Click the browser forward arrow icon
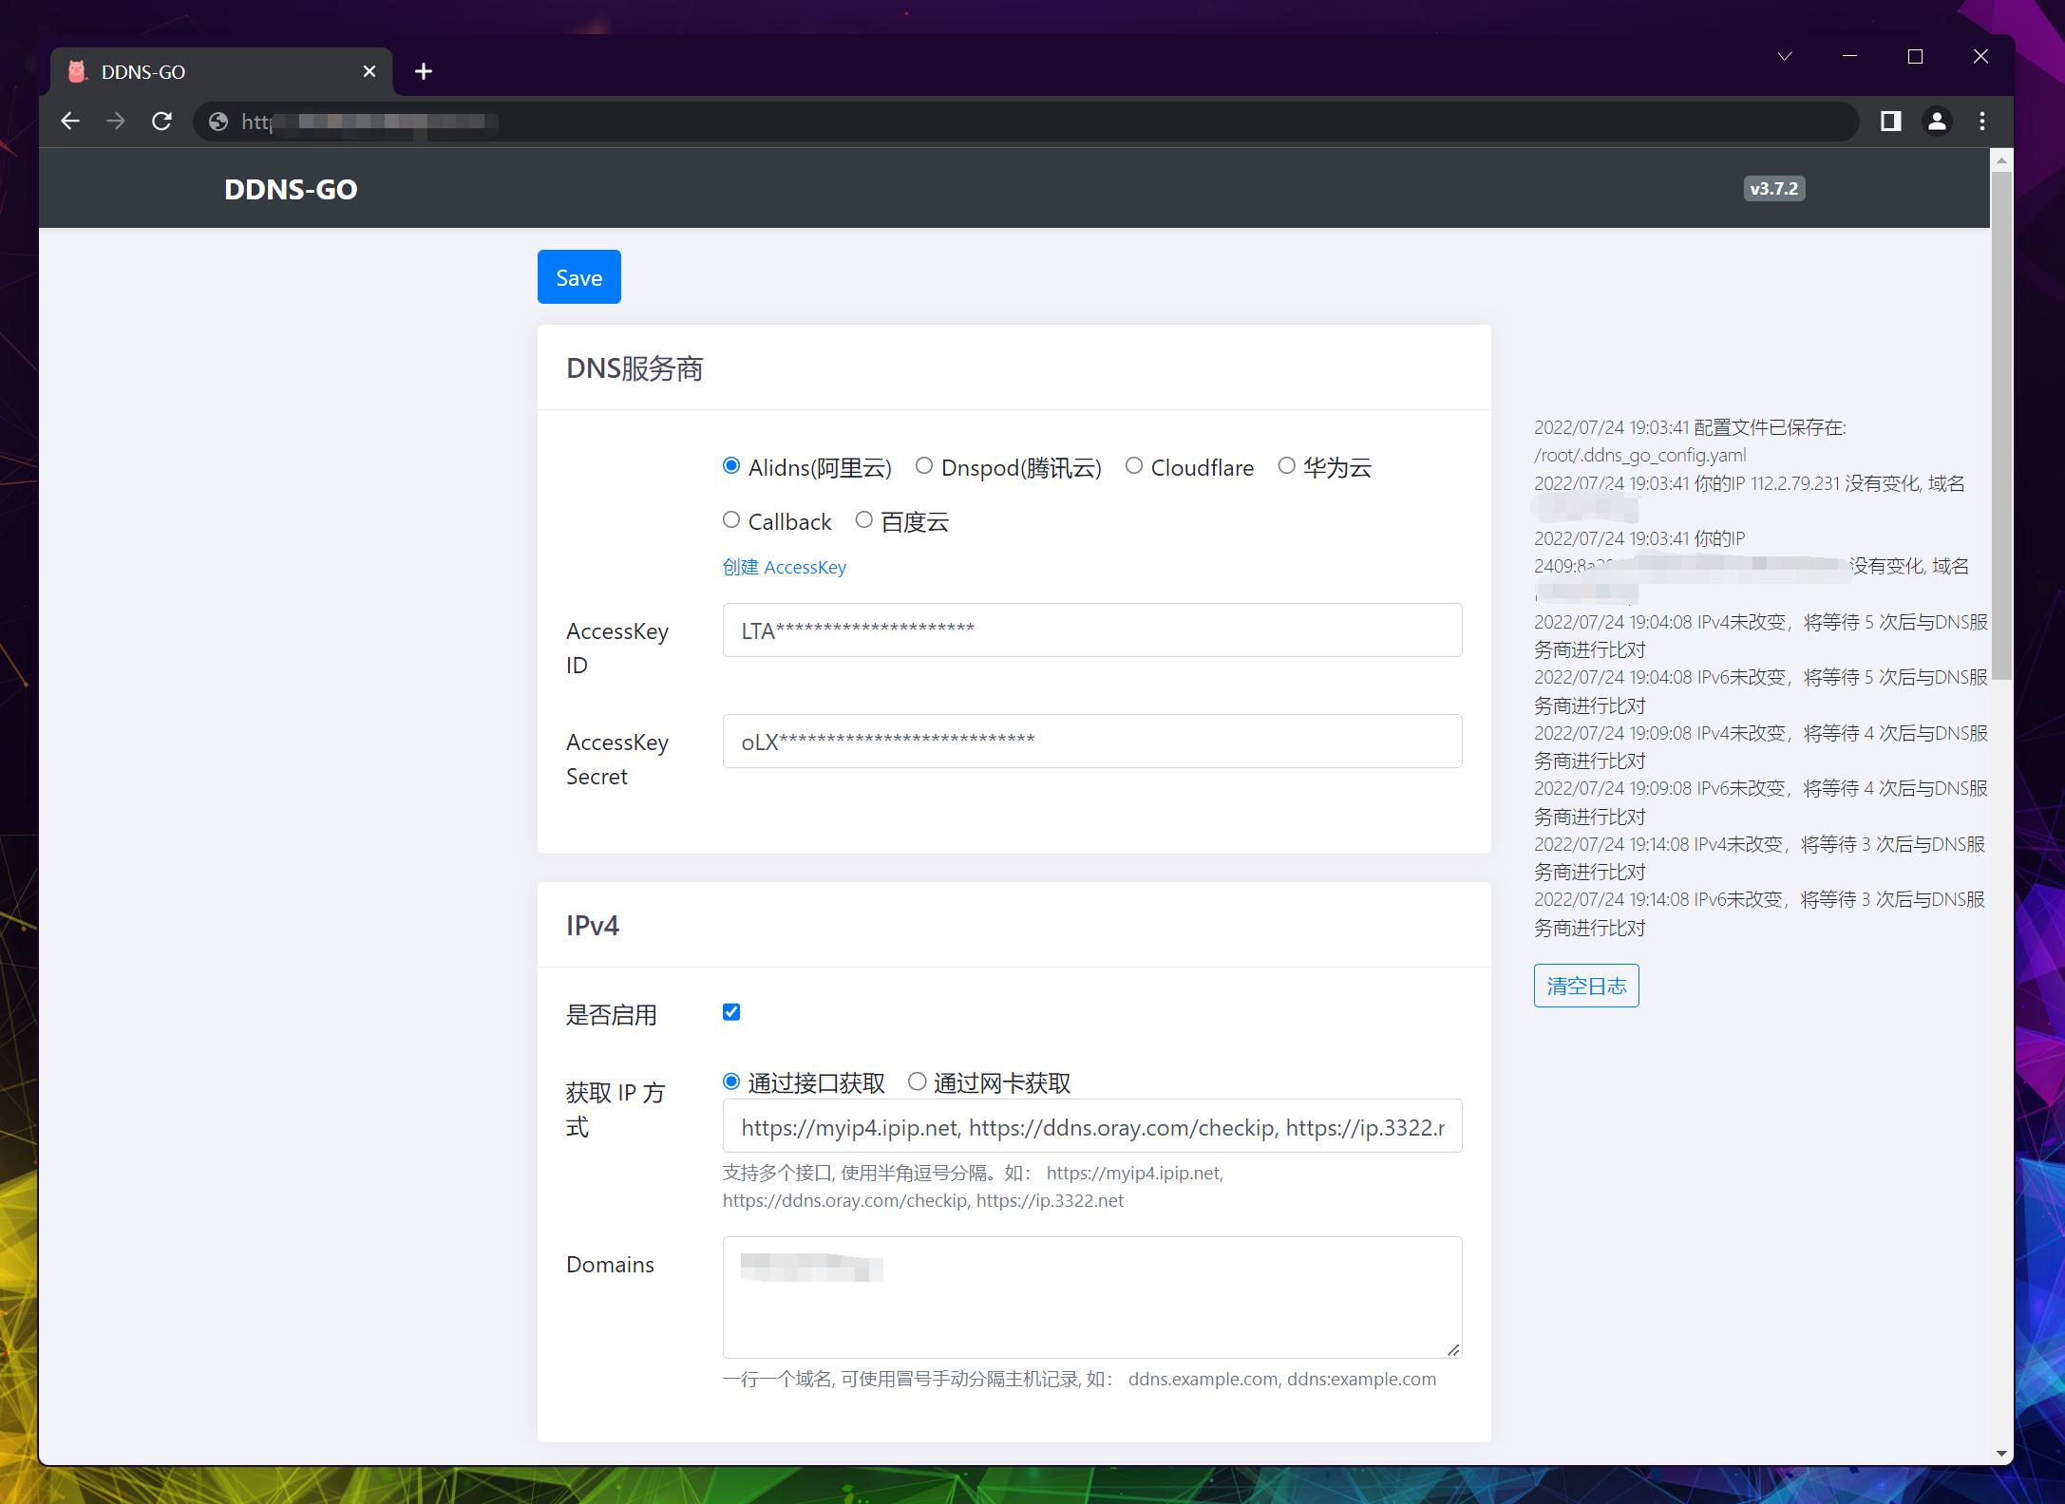This screenshot has width=2065, height=1504. pyautogui.click(x=116, y=122)
